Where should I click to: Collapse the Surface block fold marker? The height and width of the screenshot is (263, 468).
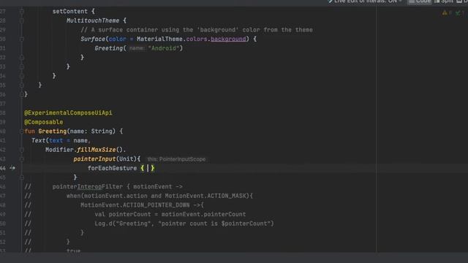click(22, 39)
